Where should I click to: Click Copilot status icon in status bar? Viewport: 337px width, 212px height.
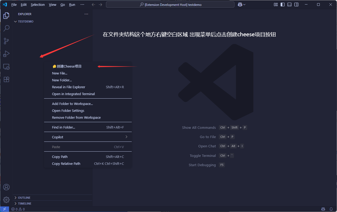click(323, 209)
